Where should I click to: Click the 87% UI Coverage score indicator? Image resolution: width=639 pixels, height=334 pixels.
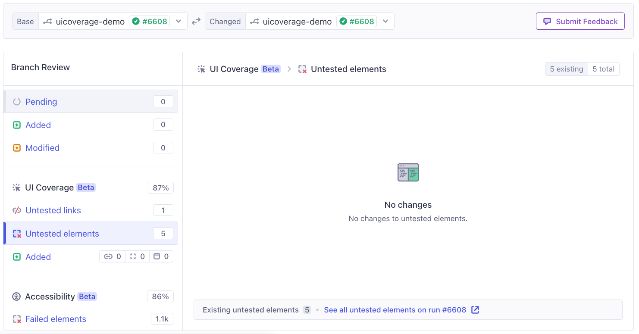point(160,187)
